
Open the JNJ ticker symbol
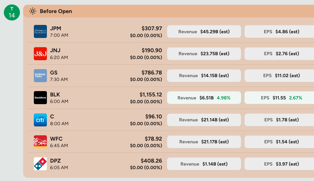click(x=55, y=50)
